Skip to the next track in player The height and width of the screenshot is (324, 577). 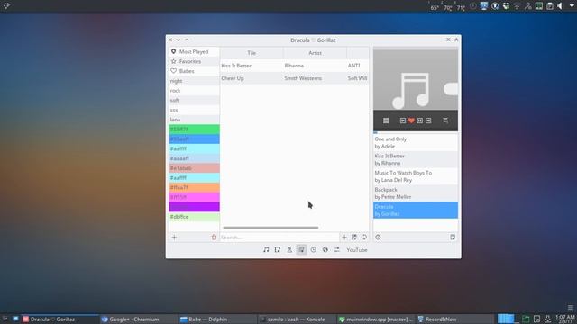pos(428,121)
